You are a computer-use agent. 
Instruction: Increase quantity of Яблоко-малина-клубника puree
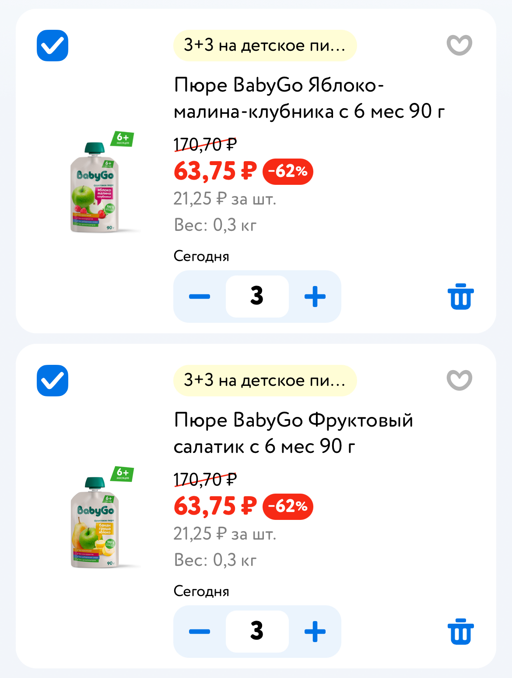pos(315,297)
